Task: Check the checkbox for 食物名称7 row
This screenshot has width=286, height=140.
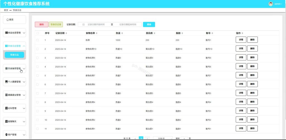Action: pos(37,75)
